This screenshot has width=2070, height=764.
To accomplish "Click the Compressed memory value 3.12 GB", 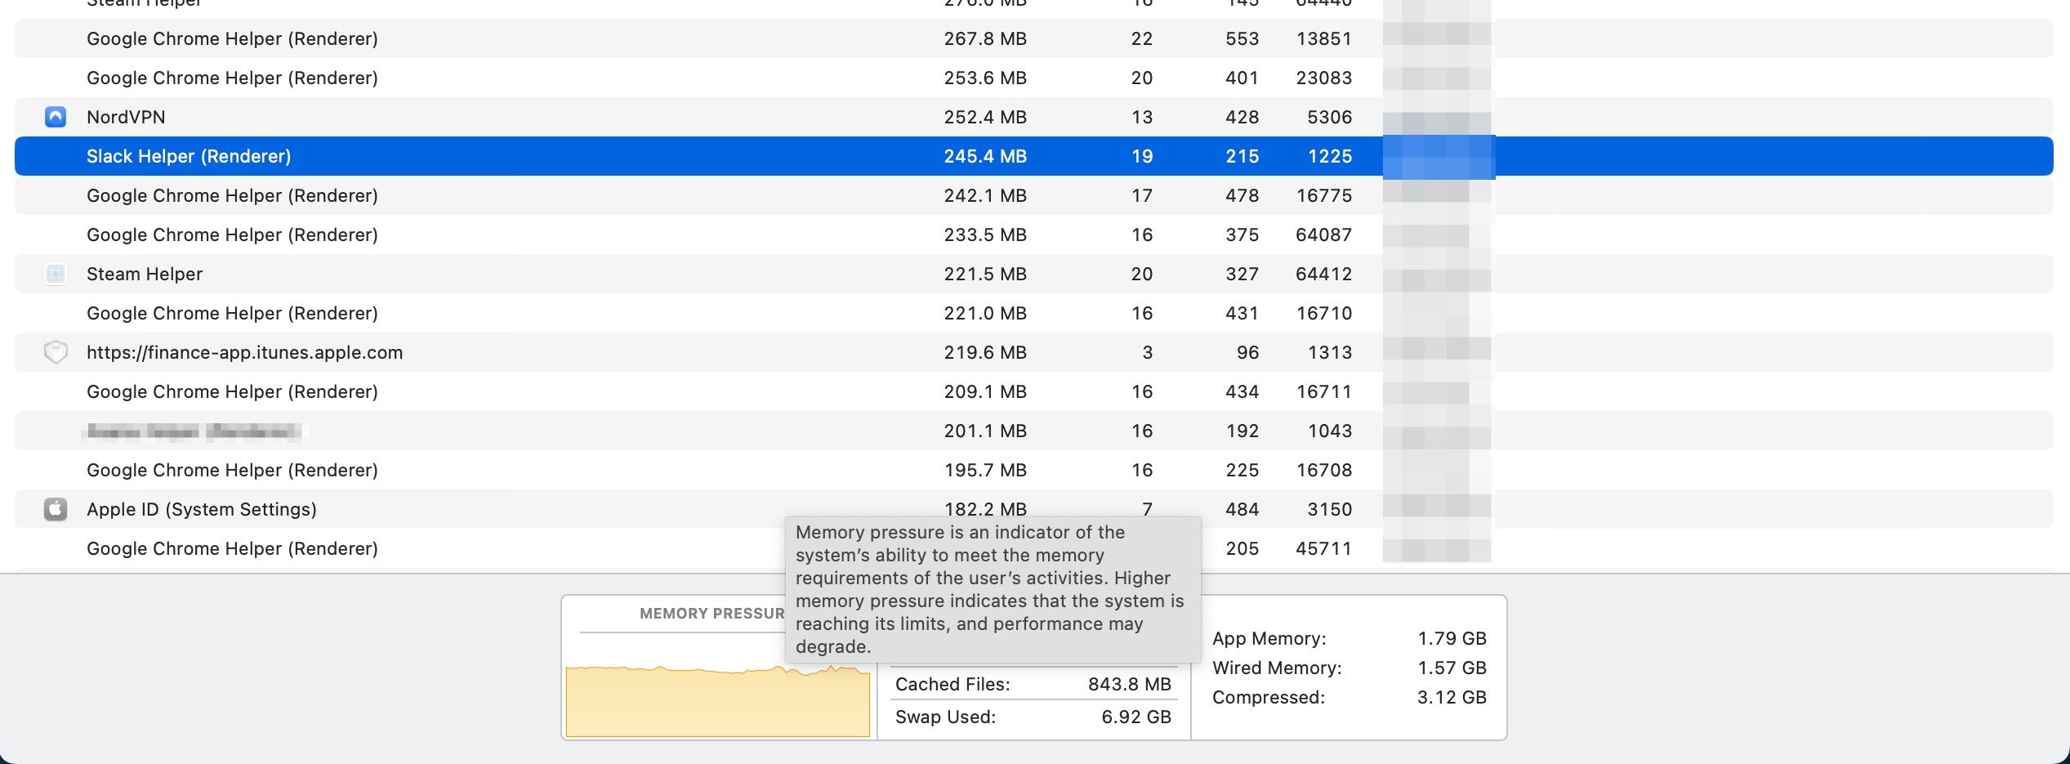I will tap(1451, 697).
